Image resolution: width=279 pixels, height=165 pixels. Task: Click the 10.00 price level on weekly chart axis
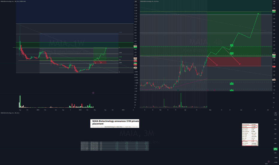tap(136, 22)
